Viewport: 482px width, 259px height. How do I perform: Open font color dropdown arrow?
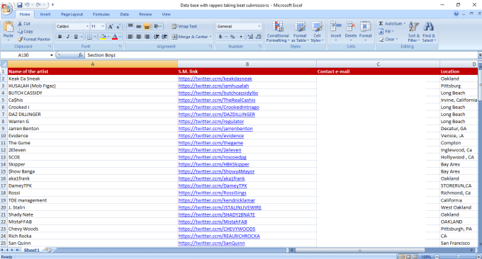coord(120,37)
